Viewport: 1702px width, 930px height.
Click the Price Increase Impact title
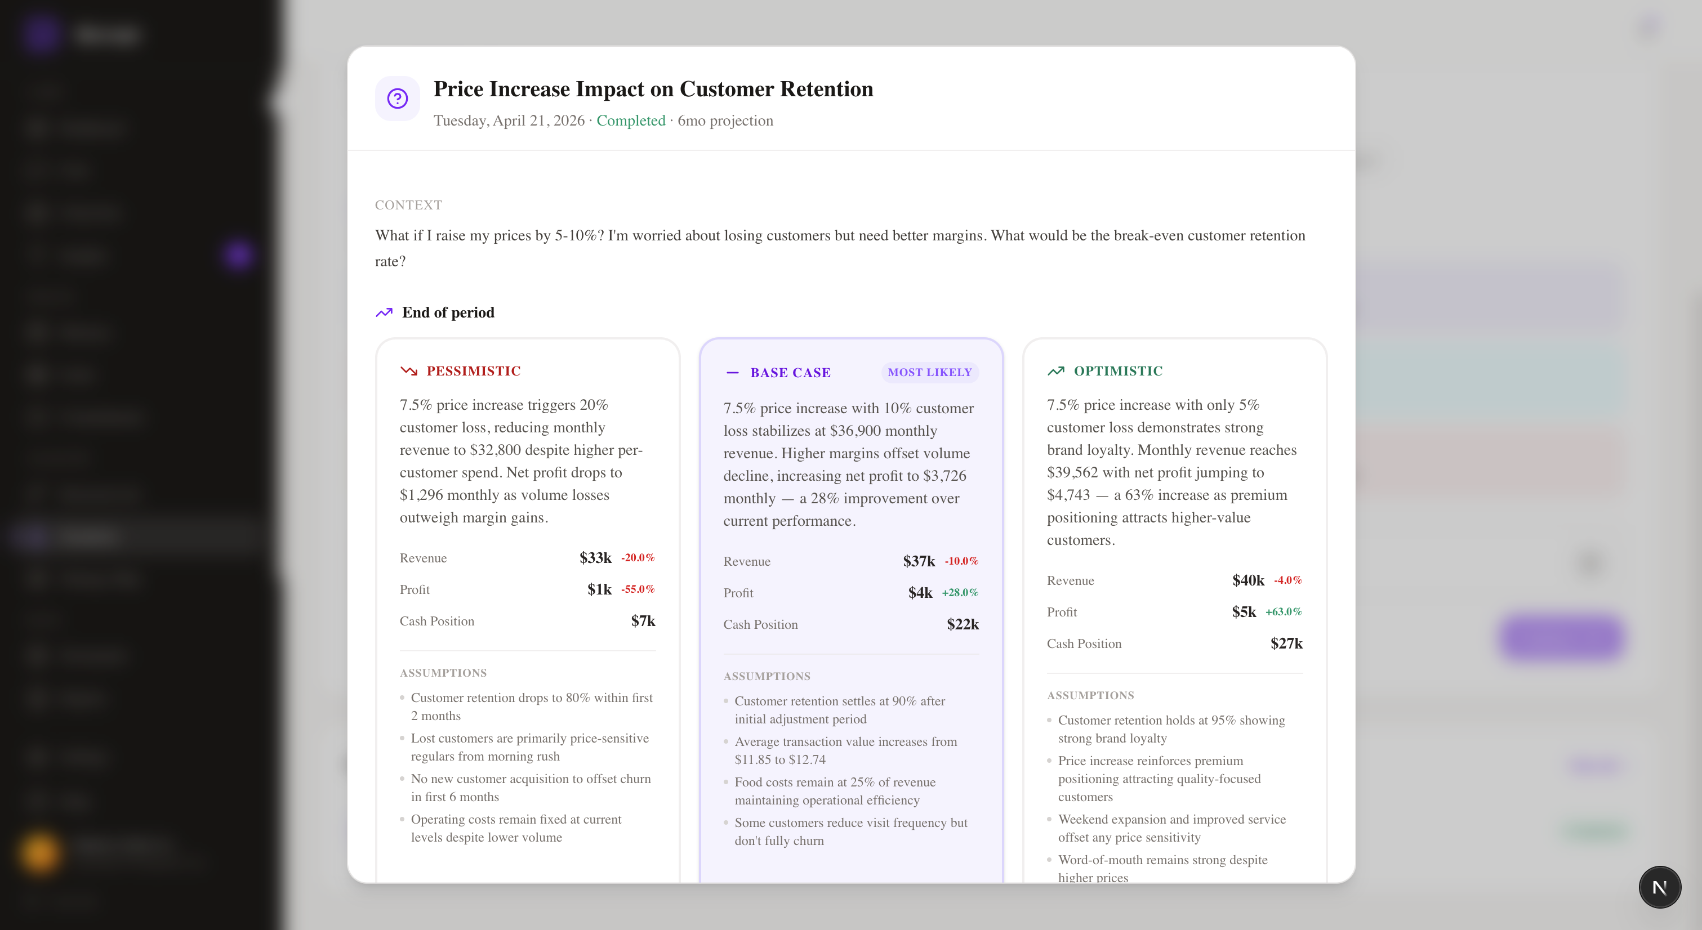pyautogui.click(x=653, y=89)
